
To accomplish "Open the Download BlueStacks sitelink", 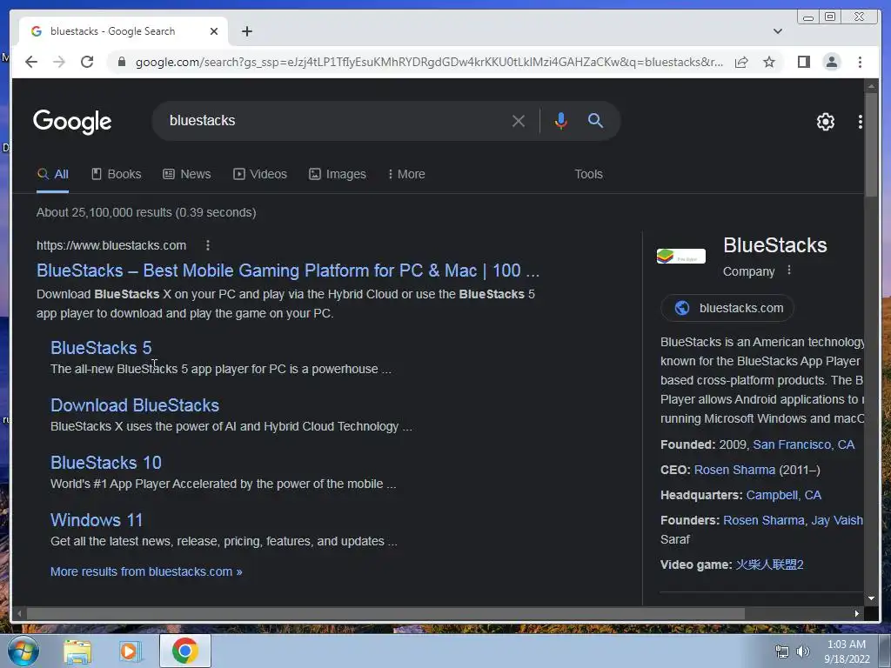I will click(135, 405).
